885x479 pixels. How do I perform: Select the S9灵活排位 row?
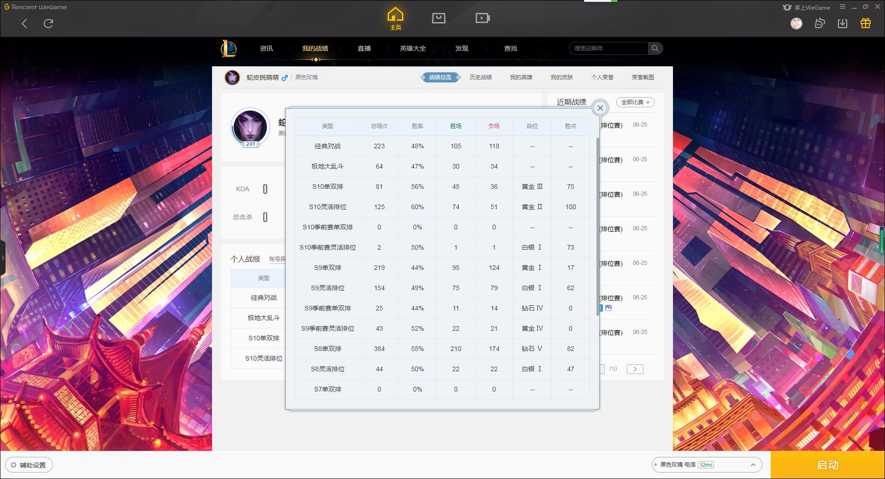click(442, 288)
